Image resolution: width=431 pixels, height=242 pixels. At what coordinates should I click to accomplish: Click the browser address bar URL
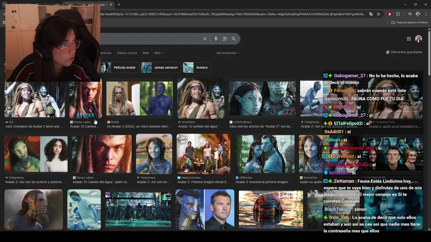[232, 14]
